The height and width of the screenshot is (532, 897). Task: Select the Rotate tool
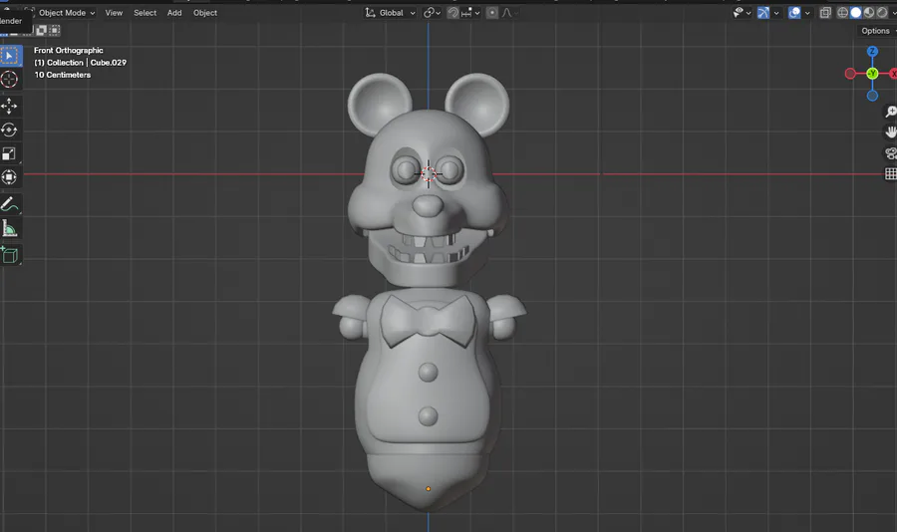point(9,131)
